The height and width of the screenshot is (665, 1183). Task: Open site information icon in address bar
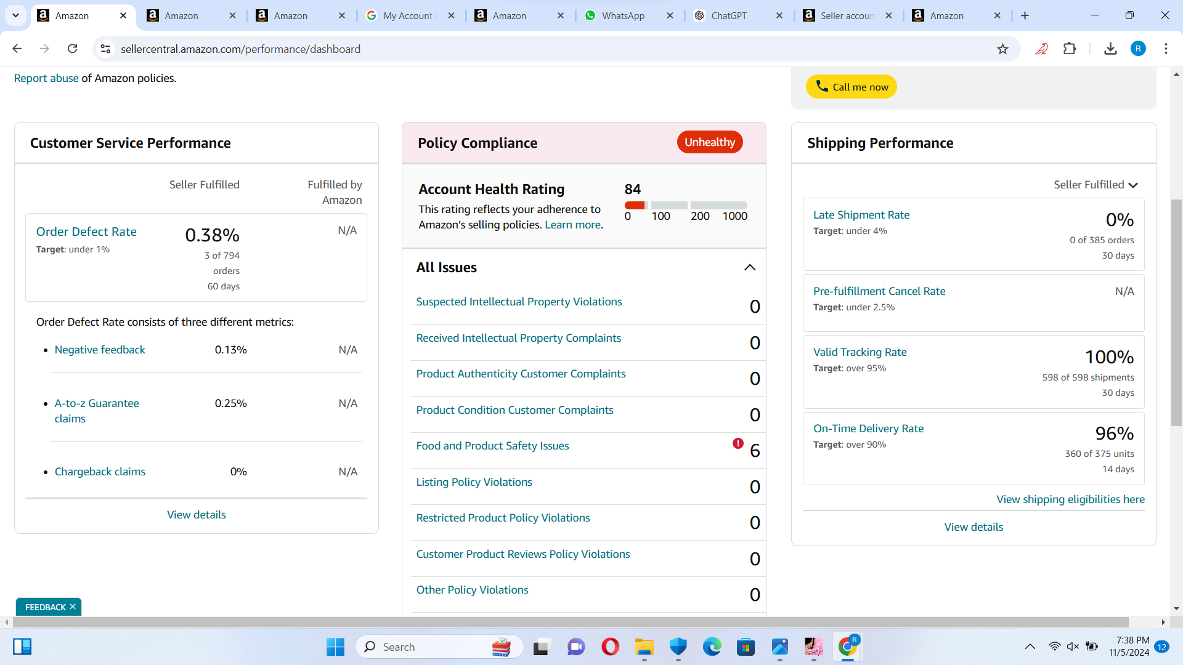pyautogui.click(x=105, y=49)
